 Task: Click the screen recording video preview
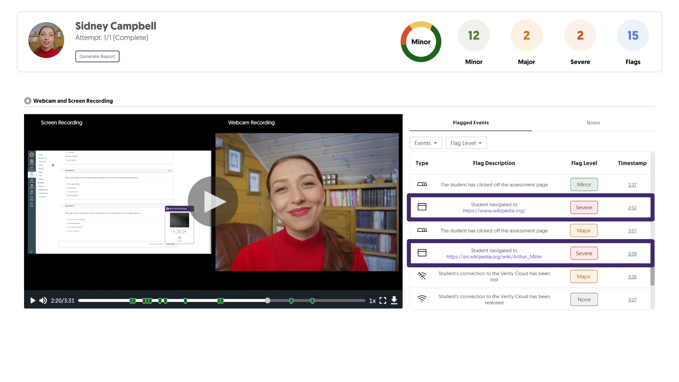119,202
